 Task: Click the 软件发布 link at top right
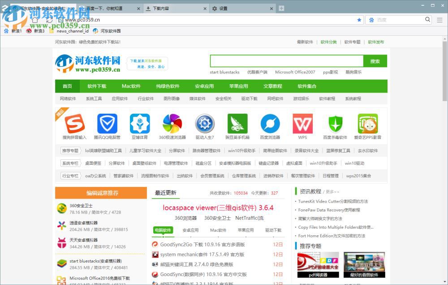pyautogui.click(x=376, y=42)
